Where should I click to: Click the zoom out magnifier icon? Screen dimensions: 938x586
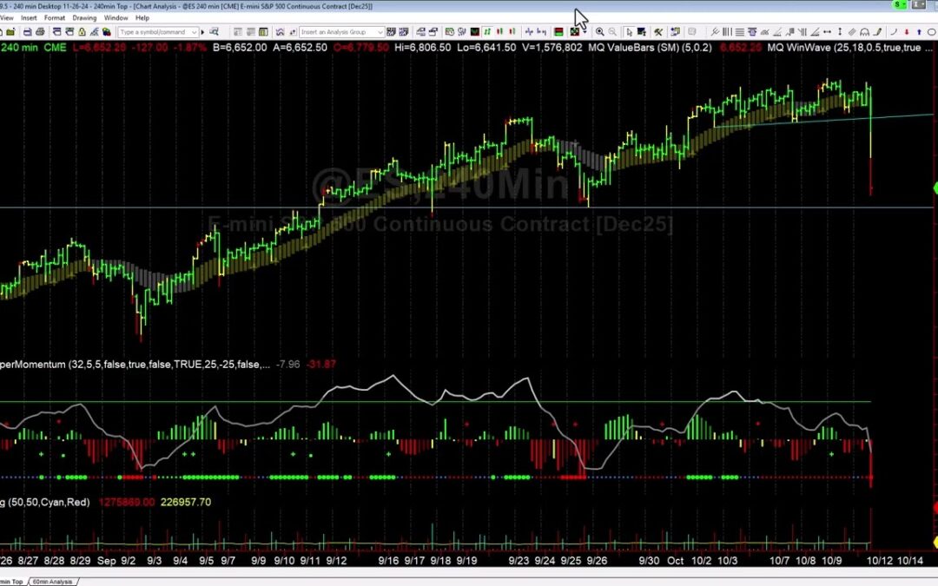point(614,32)
